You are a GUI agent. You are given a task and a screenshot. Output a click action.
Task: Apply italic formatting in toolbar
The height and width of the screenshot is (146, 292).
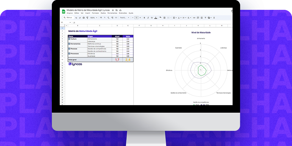(148, 18)
